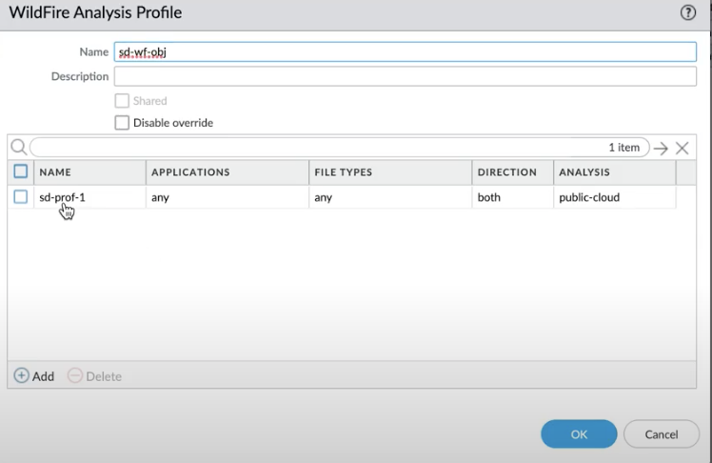Open the help icon in the dialog title bar
The height and width of the screenshot is (463, 712).
click(689, 12)
